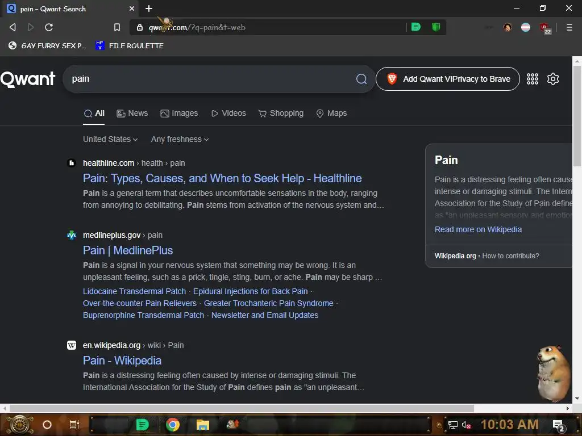Open a new browser tab
Screen dimensions: 582x436
click(x=149, y=9)
